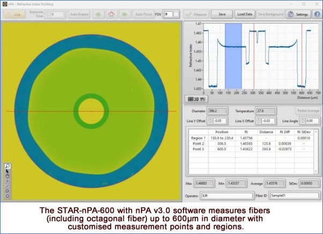Click the Fiber ID field Sample01

(295, 195)
